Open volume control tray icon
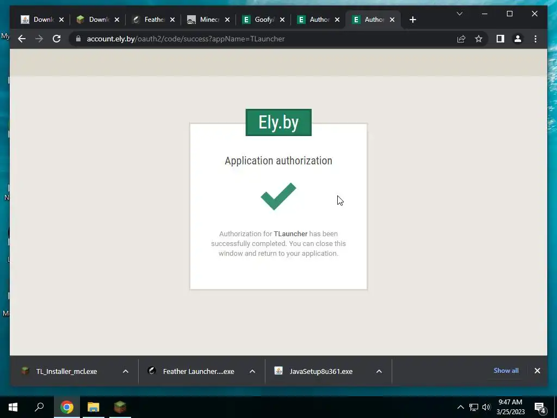Screen dimensions: 557x418 [486, 407]
